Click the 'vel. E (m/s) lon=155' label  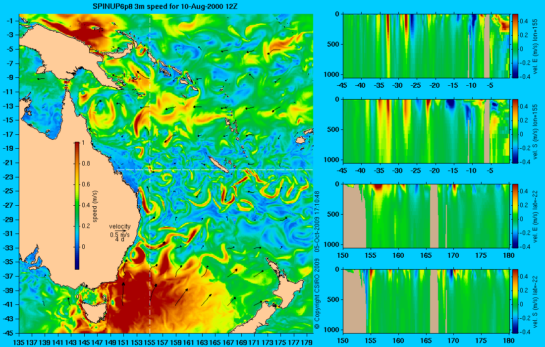535,46
